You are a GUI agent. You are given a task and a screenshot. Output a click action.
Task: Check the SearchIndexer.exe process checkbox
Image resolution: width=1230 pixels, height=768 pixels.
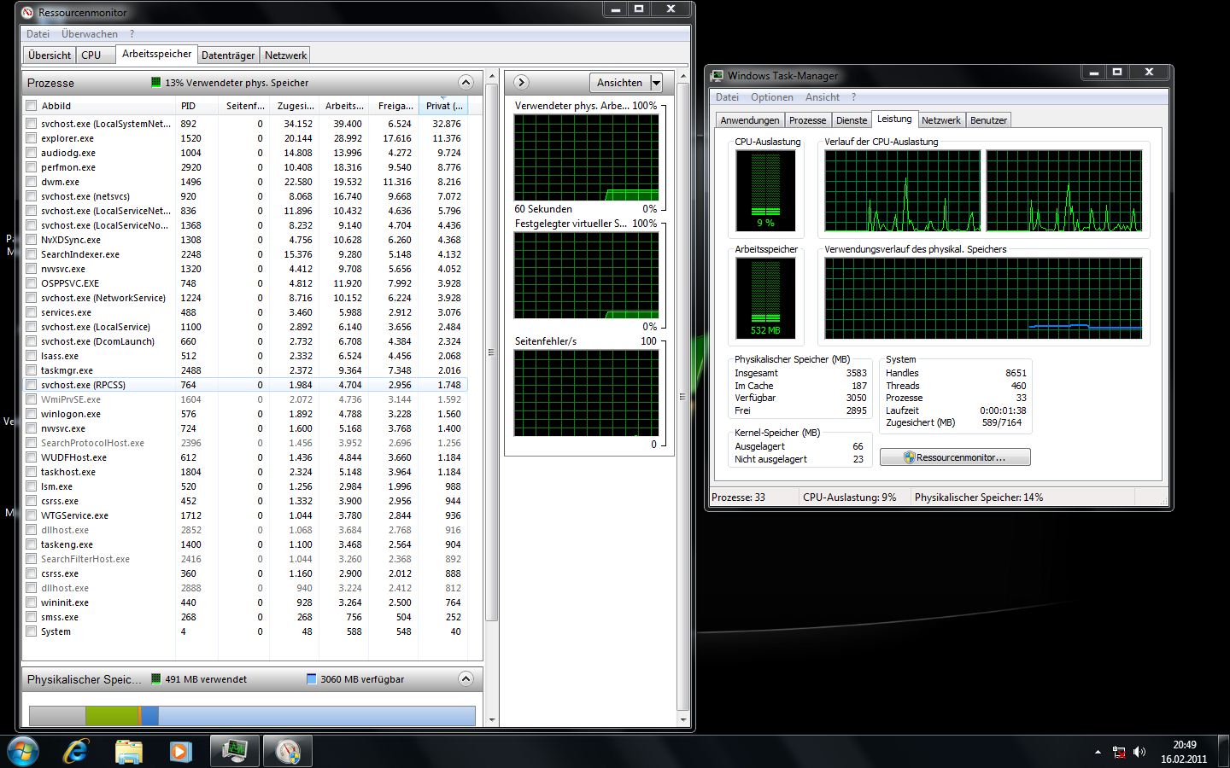coord(32,254)
